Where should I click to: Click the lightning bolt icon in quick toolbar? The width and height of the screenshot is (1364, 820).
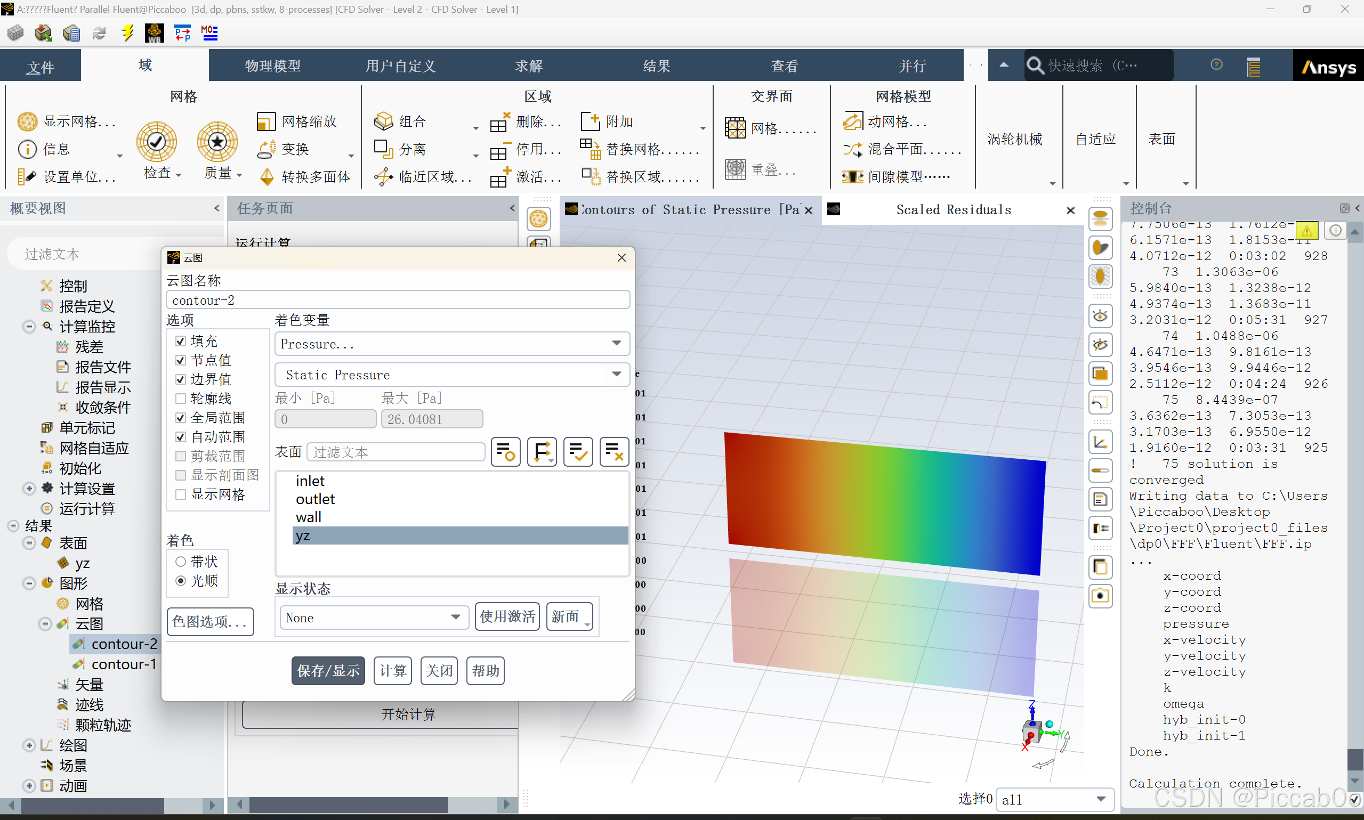point(128,33)
